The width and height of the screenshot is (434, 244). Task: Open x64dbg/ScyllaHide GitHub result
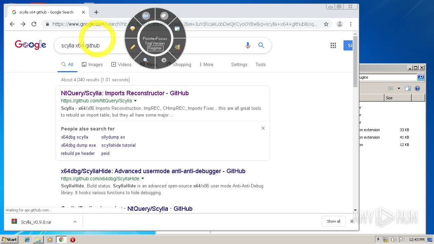tap(153, 171)
